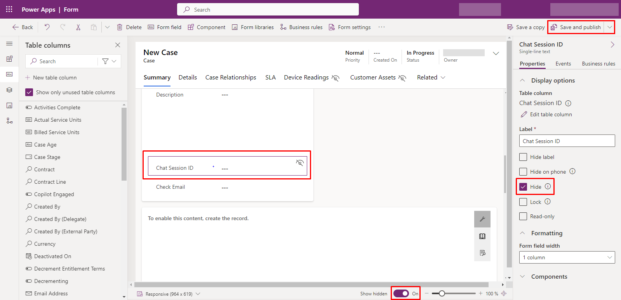Collapse the properties pane chevron
621x300 pixels.
tap(612, 45)
